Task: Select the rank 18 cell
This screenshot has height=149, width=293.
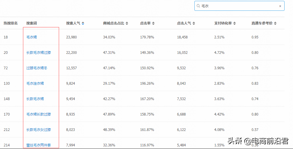Action: pyautogui.click(x=6, y=37)
